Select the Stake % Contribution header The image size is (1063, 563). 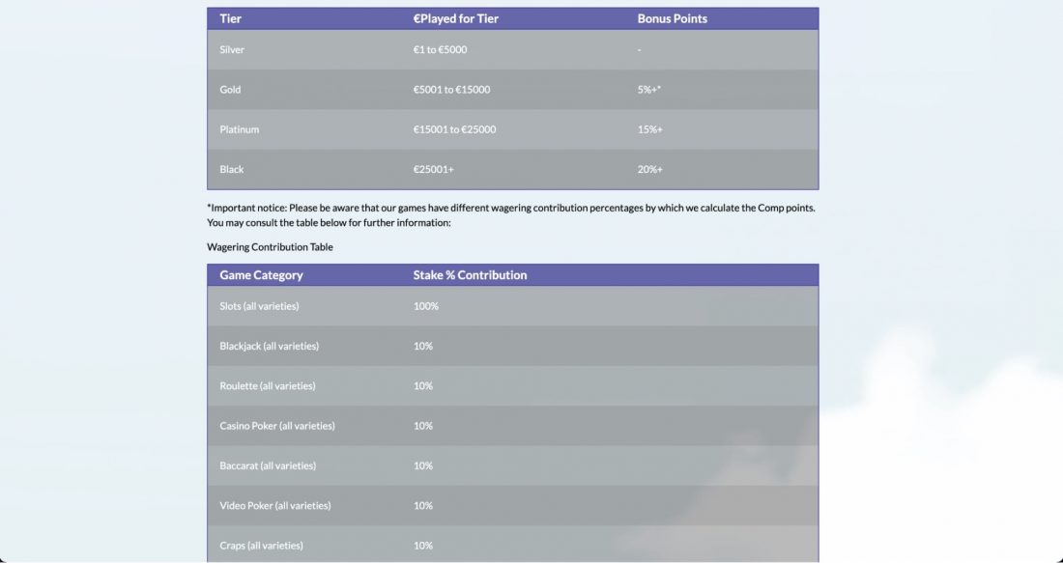point(470,275)
